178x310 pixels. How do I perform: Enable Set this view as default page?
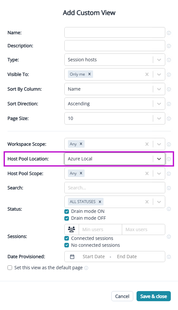(x=10, y=268)
